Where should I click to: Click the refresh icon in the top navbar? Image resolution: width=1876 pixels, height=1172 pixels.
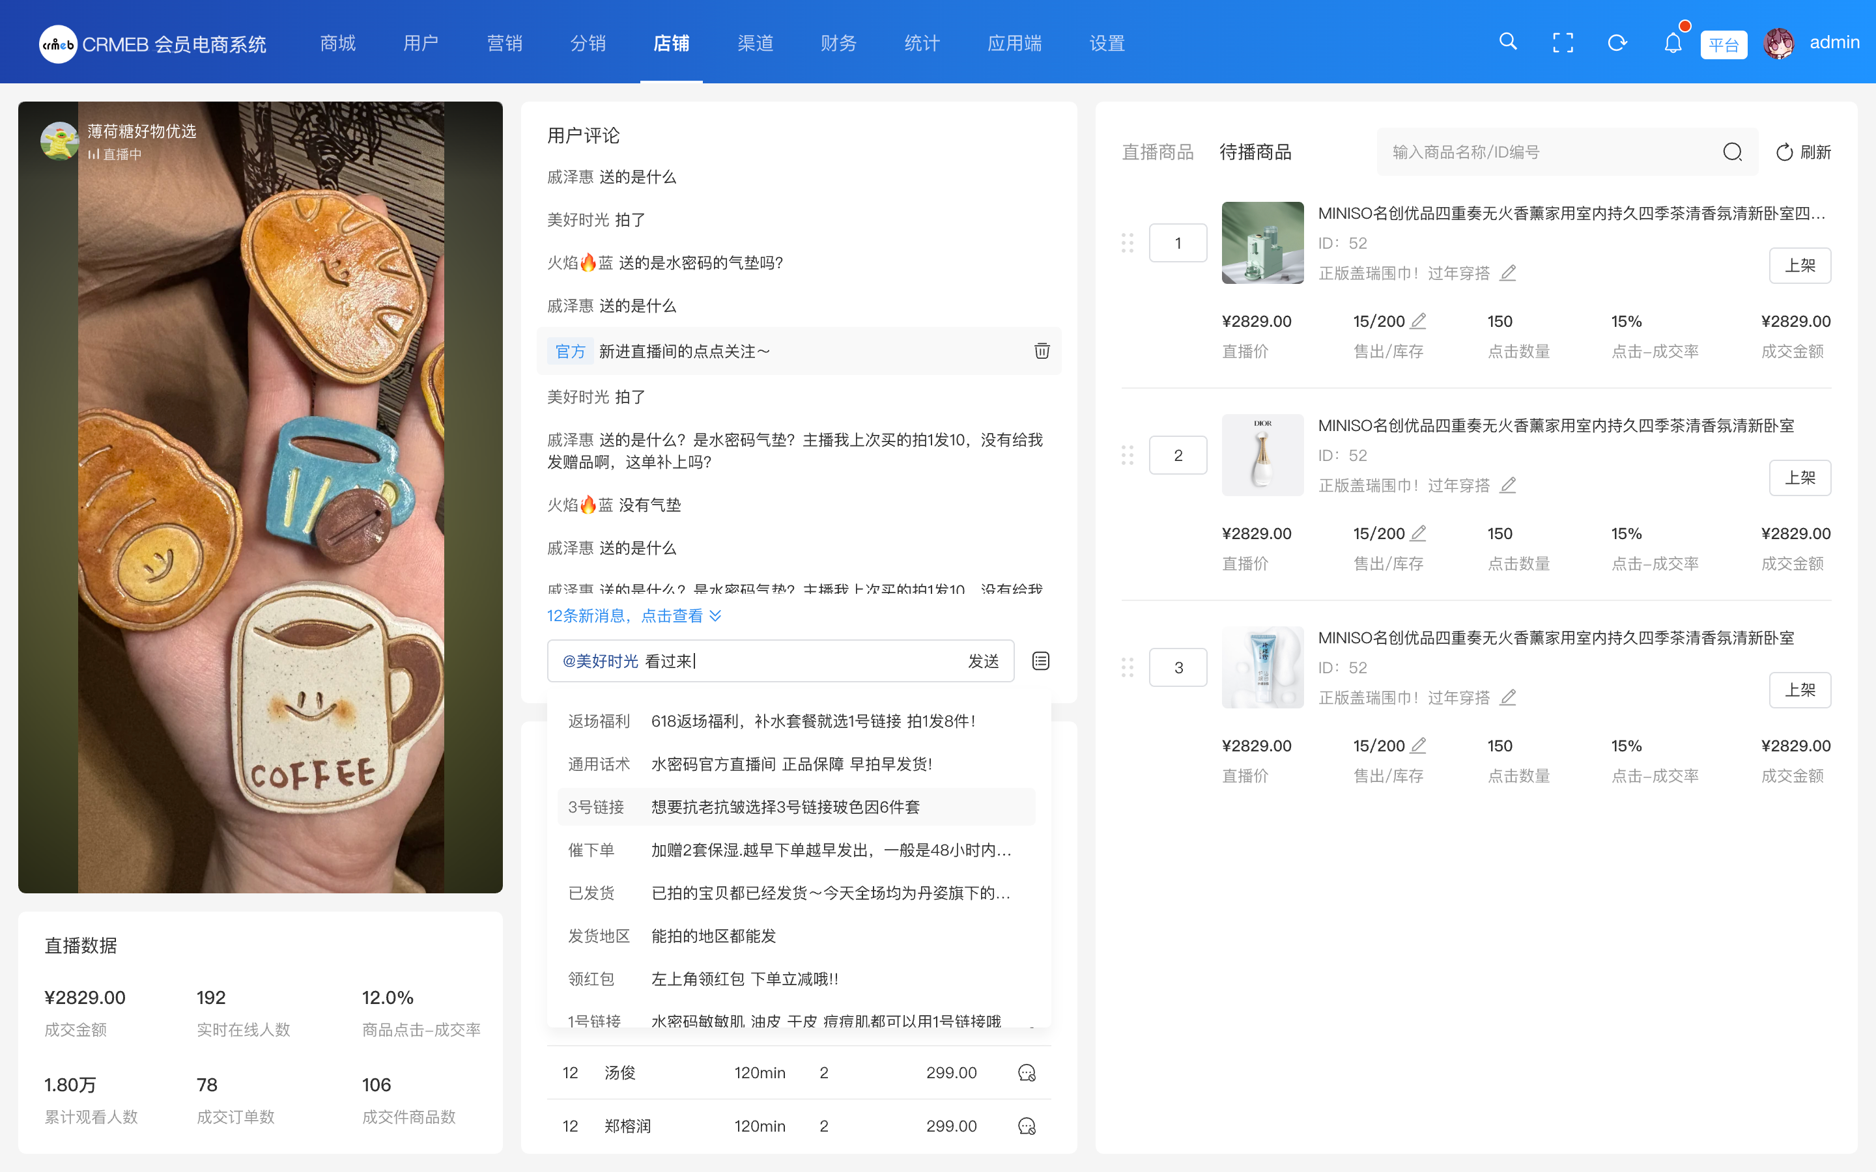point(1618,42)
